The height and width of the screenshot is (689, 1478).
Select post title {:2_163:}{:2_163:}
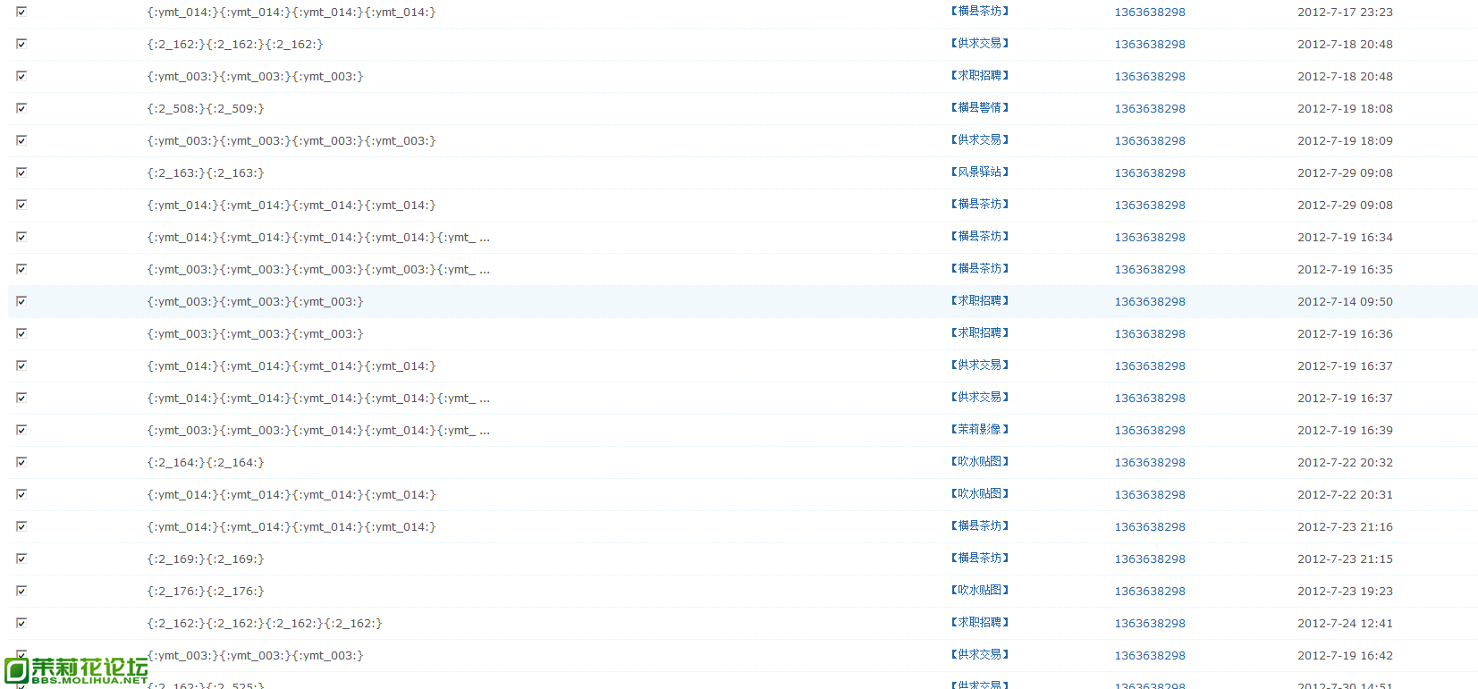click(x=206, y=173)
